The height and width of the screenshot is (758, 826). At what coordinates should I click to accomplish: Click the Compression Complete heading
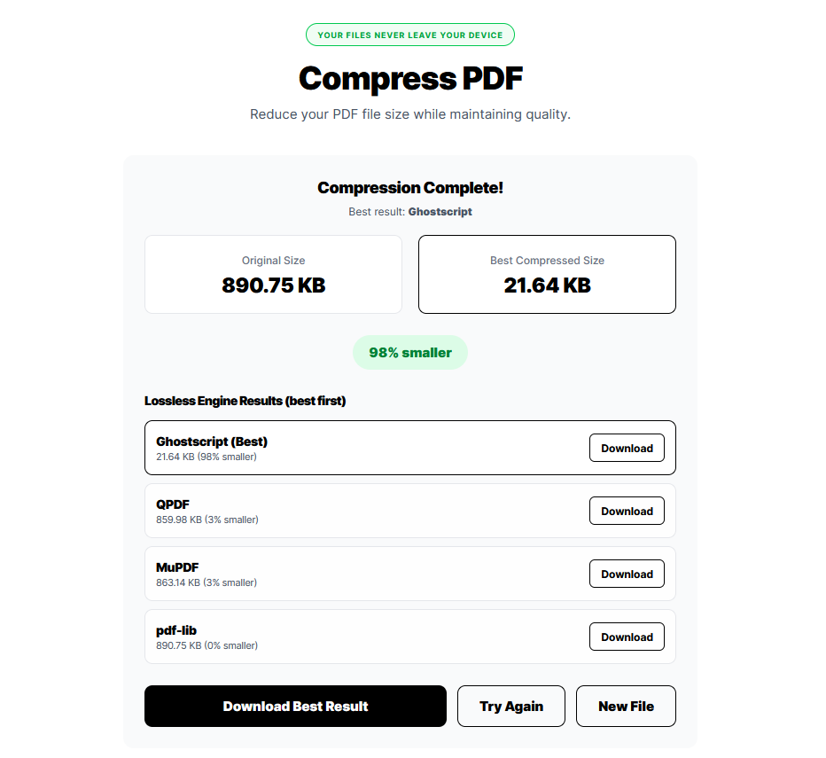pos(410,187)
